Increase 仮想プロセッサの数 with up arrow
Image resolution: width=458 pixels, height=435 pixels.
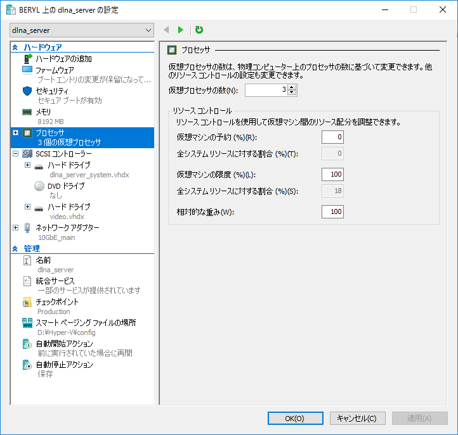pos(292,87)
